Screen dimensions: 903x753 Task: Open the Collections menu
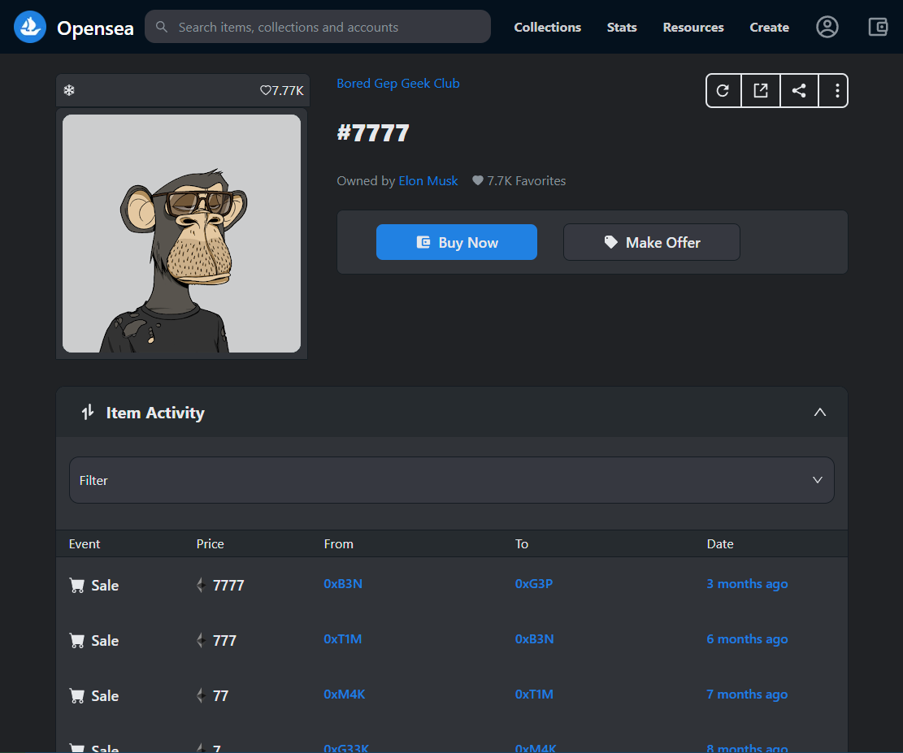(x=547, y=27)
